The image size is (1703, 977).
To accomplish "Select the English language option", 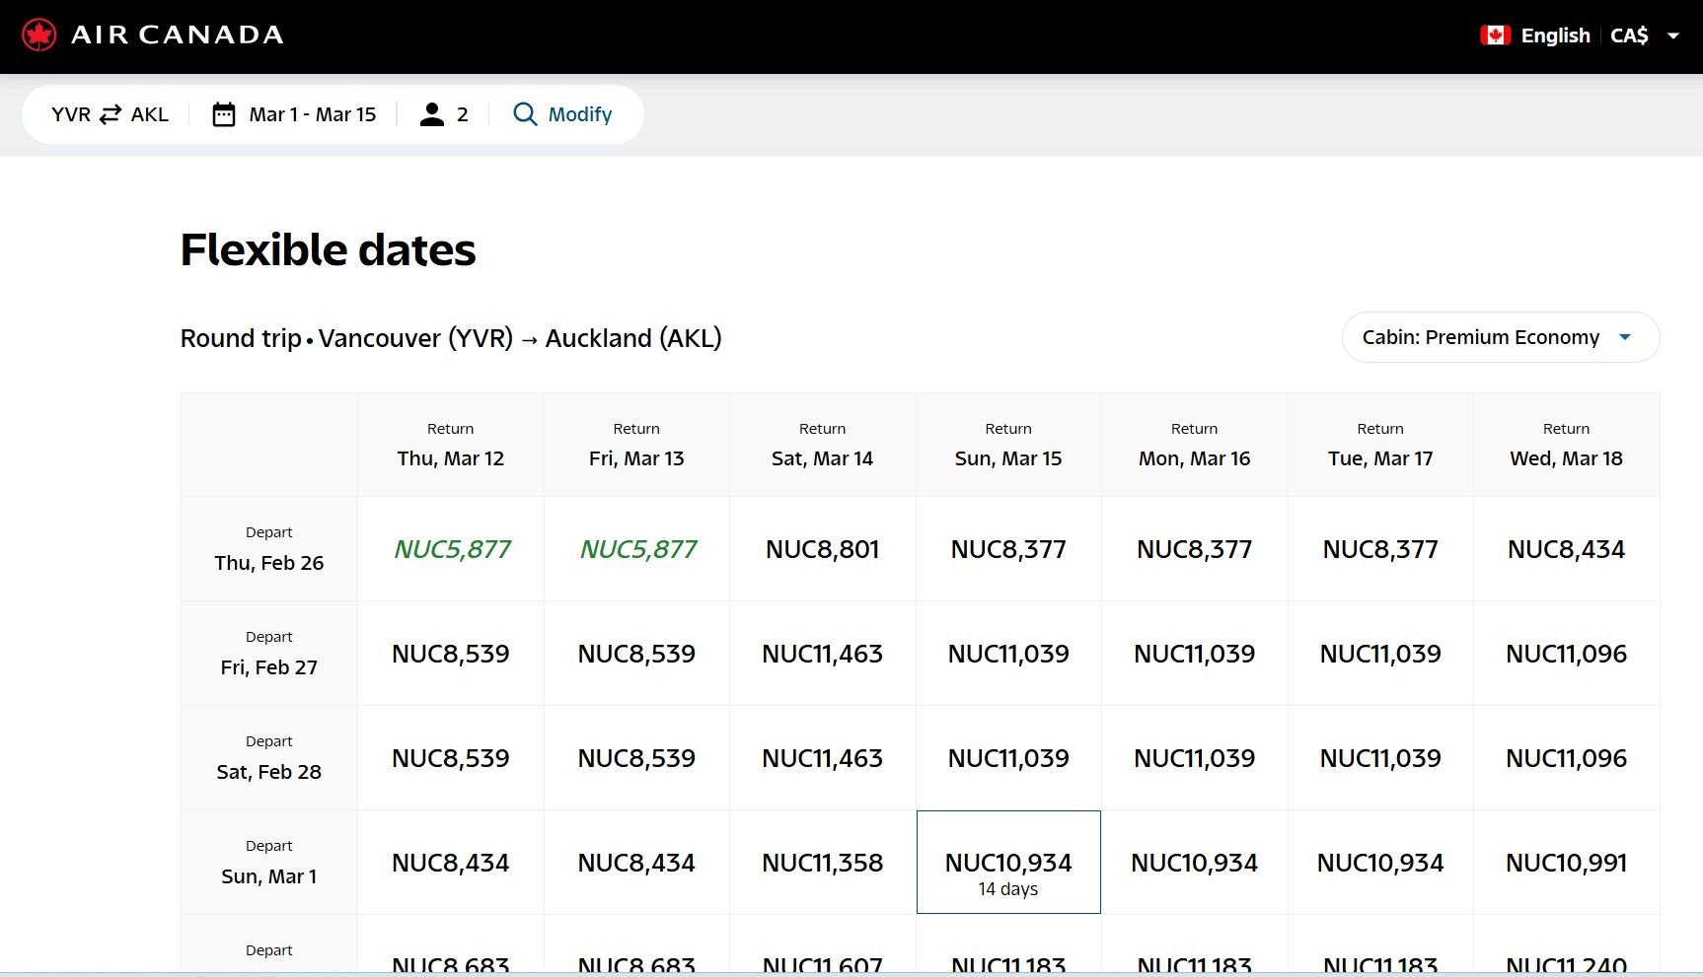I will coord(1556,35).
